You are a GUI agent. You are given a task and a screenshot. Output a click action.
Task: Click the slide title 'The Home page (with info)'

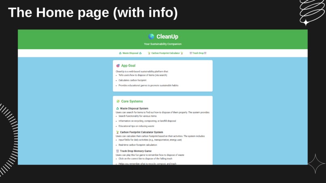[x=93, y=13]
